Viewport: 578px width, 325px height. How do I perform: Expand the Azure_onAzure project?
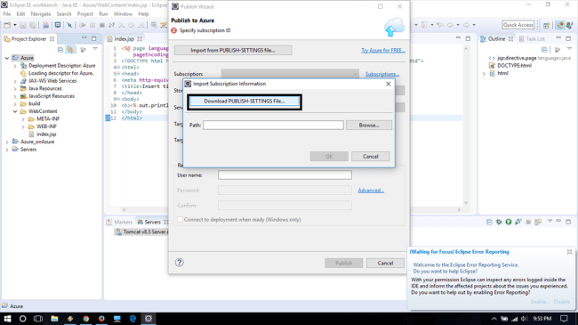[7, 142]
